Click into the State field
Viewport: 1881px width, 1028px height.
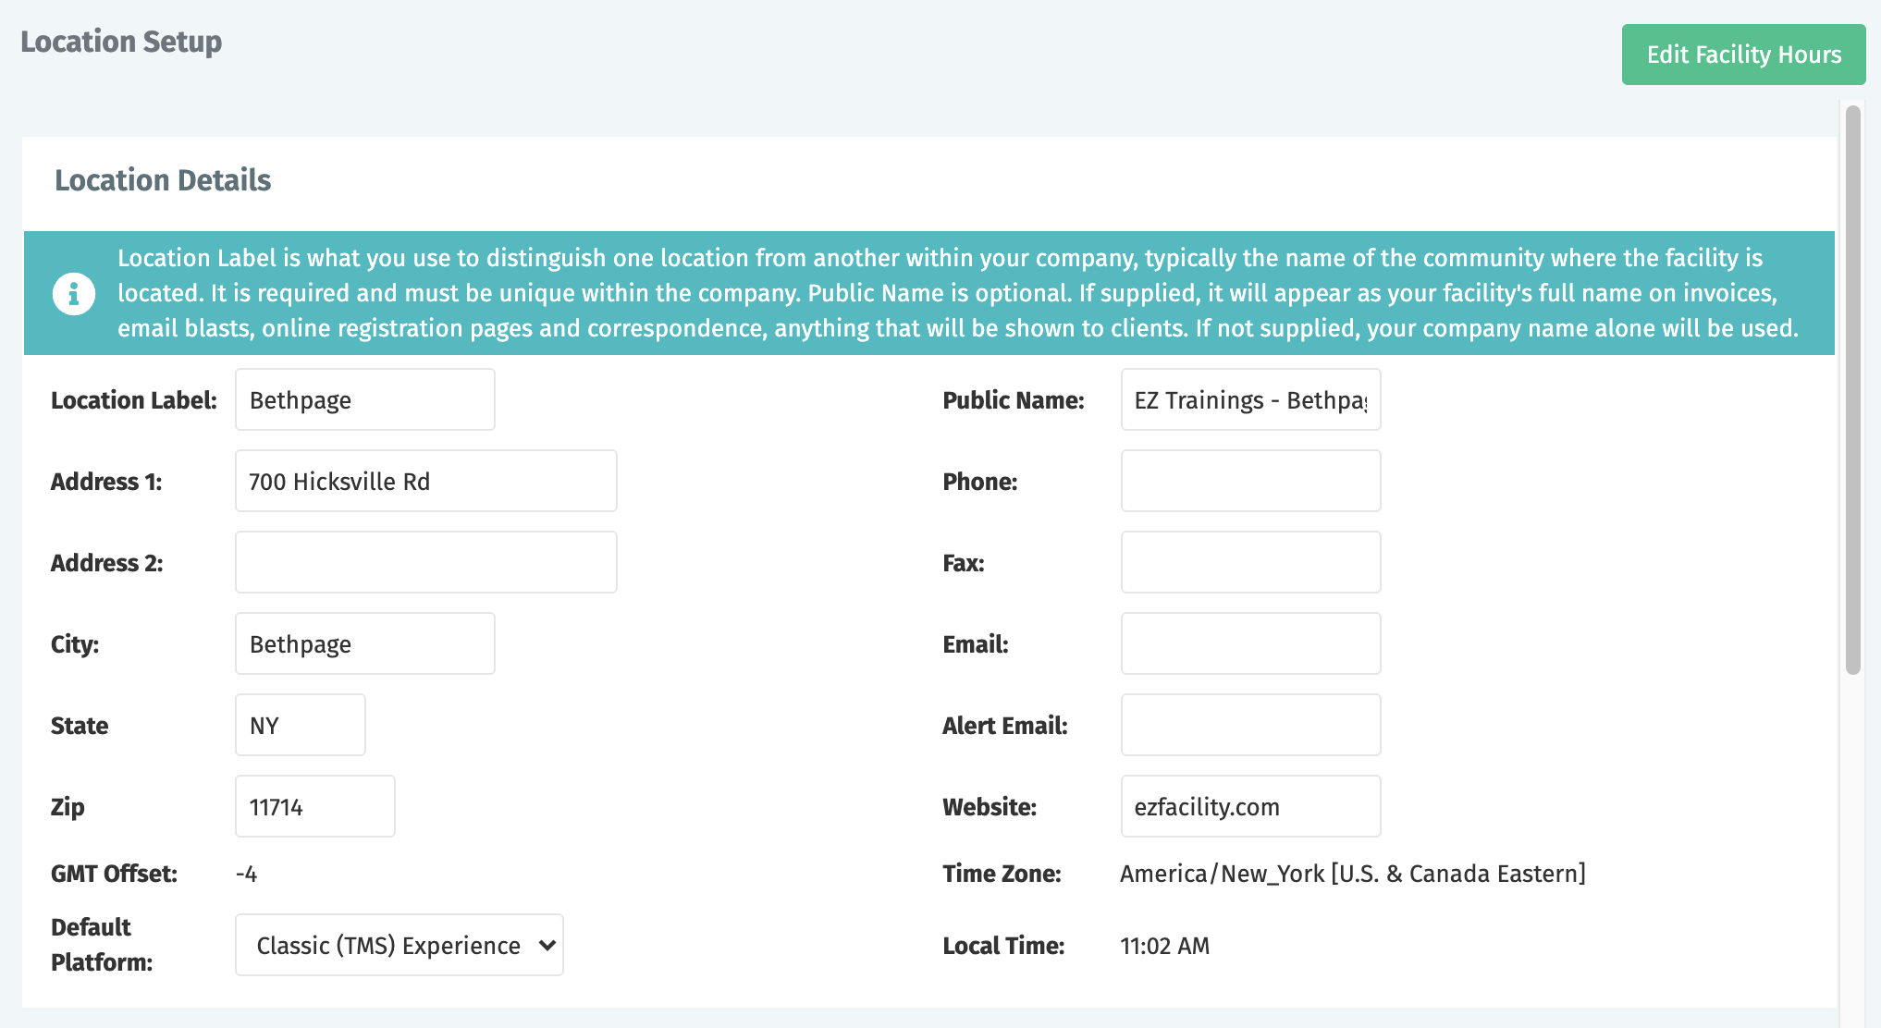pyautogui.click(x=300, y=725)
